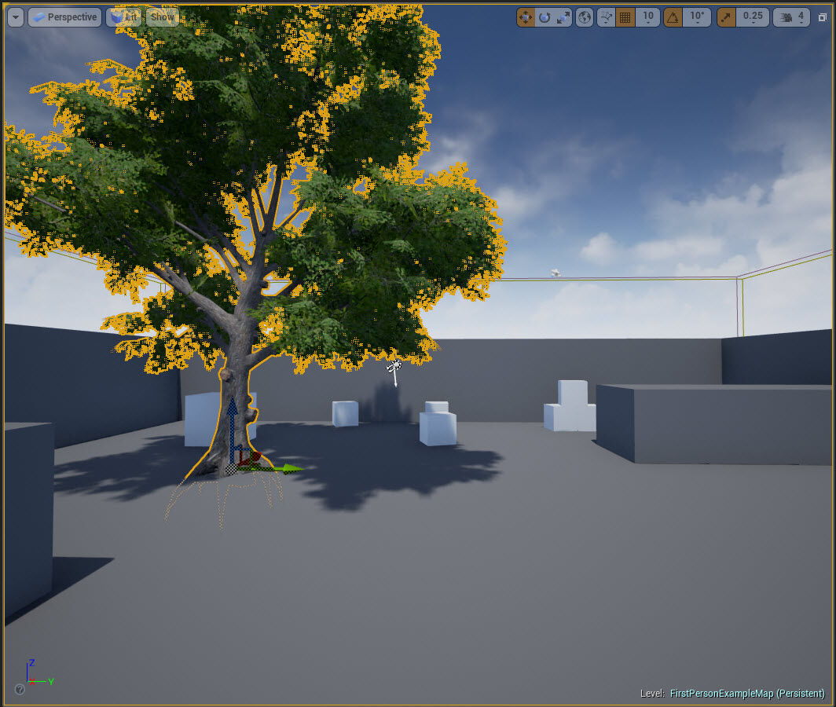Click the maximize viewport icon

(823, 17)
